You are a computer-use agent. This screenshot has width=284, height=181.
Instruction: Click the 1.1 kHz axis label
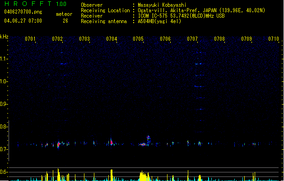coord(3,59)
